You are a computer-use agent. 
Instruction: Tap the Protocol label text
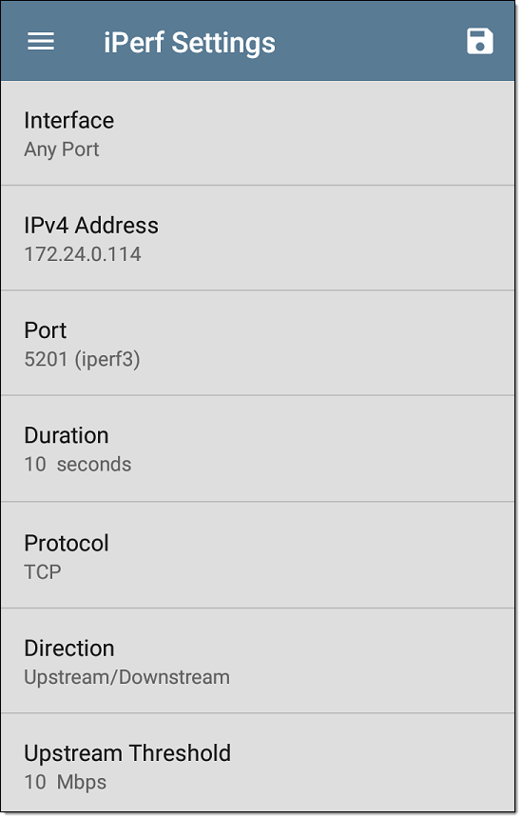click(x=67, y=543)
